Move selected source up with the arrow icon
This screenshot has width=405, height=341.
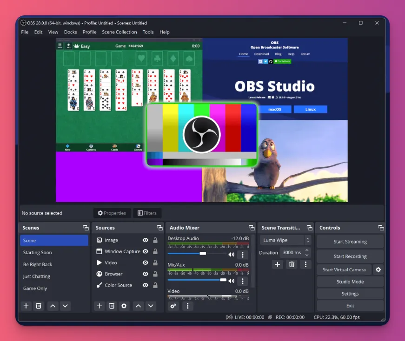(138, 306)
